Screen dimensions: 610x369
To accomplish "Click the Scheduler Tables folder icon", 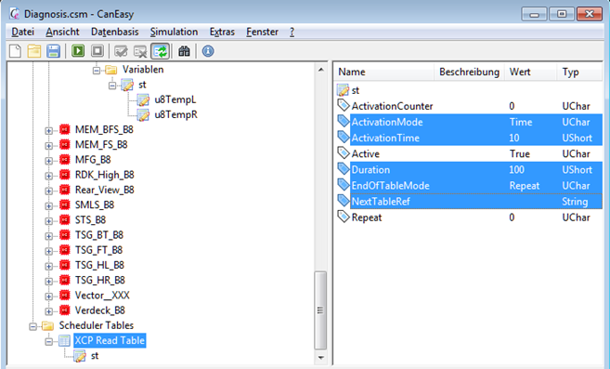I will [48, 325].
